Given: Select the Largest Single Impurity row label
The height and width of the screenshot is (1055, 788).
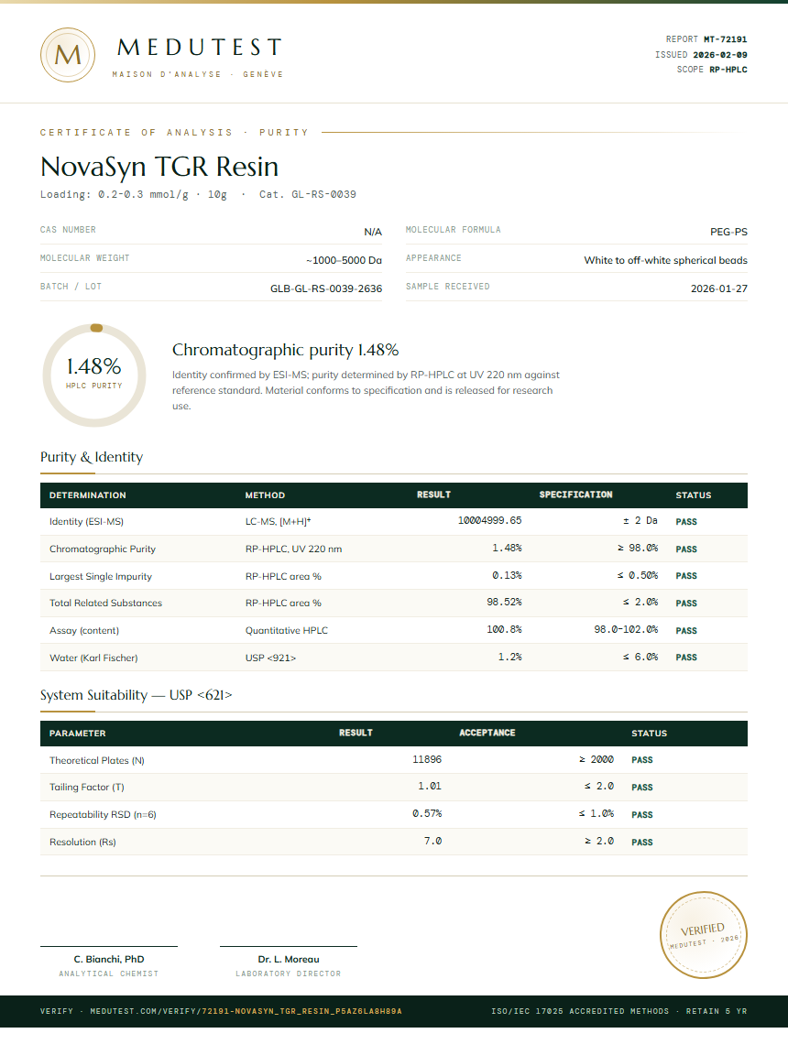Looking at the screenshot, I should pyautogui.click(x=100, y=577).
